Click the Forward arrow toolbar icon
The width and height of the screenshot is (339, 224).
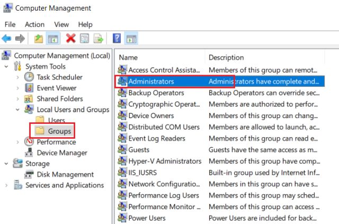pyautogui.click(x=20, y=39)
